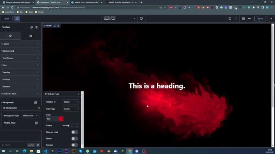Viewport: 275px width, 154px height.
Task: Open the Color Type dropdown
Action: click(70, 109)
